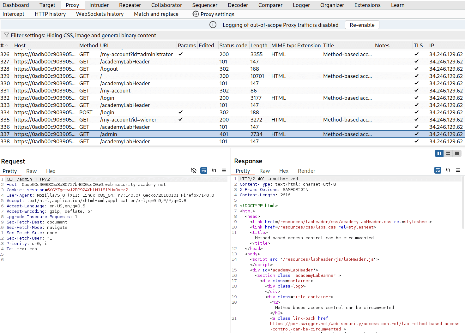Click the eye icon in the Request editor
The height and width of the screenshot is (333, 465).
point(193,170)
